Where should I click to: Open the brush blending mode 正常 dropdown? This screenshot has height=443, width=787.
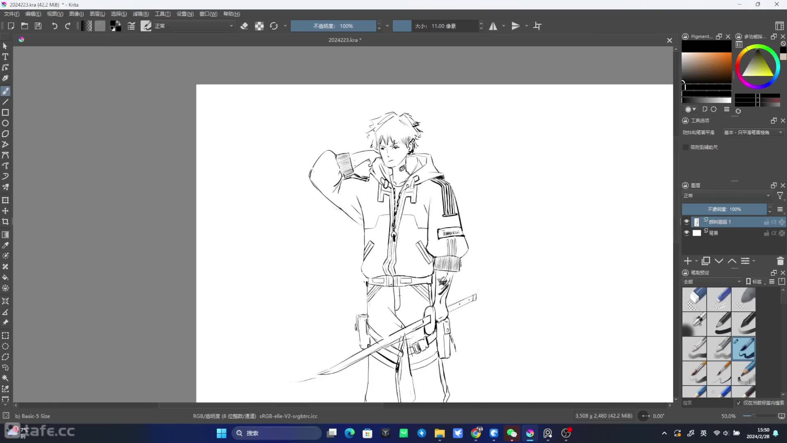point(194,26)
